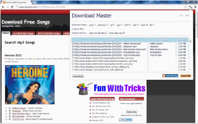Image resolution: width=198 pixels, height=124 pixels.
Task: Open the 2012 Hindi Mp3 Songs tab
Action: click(49, 33)
